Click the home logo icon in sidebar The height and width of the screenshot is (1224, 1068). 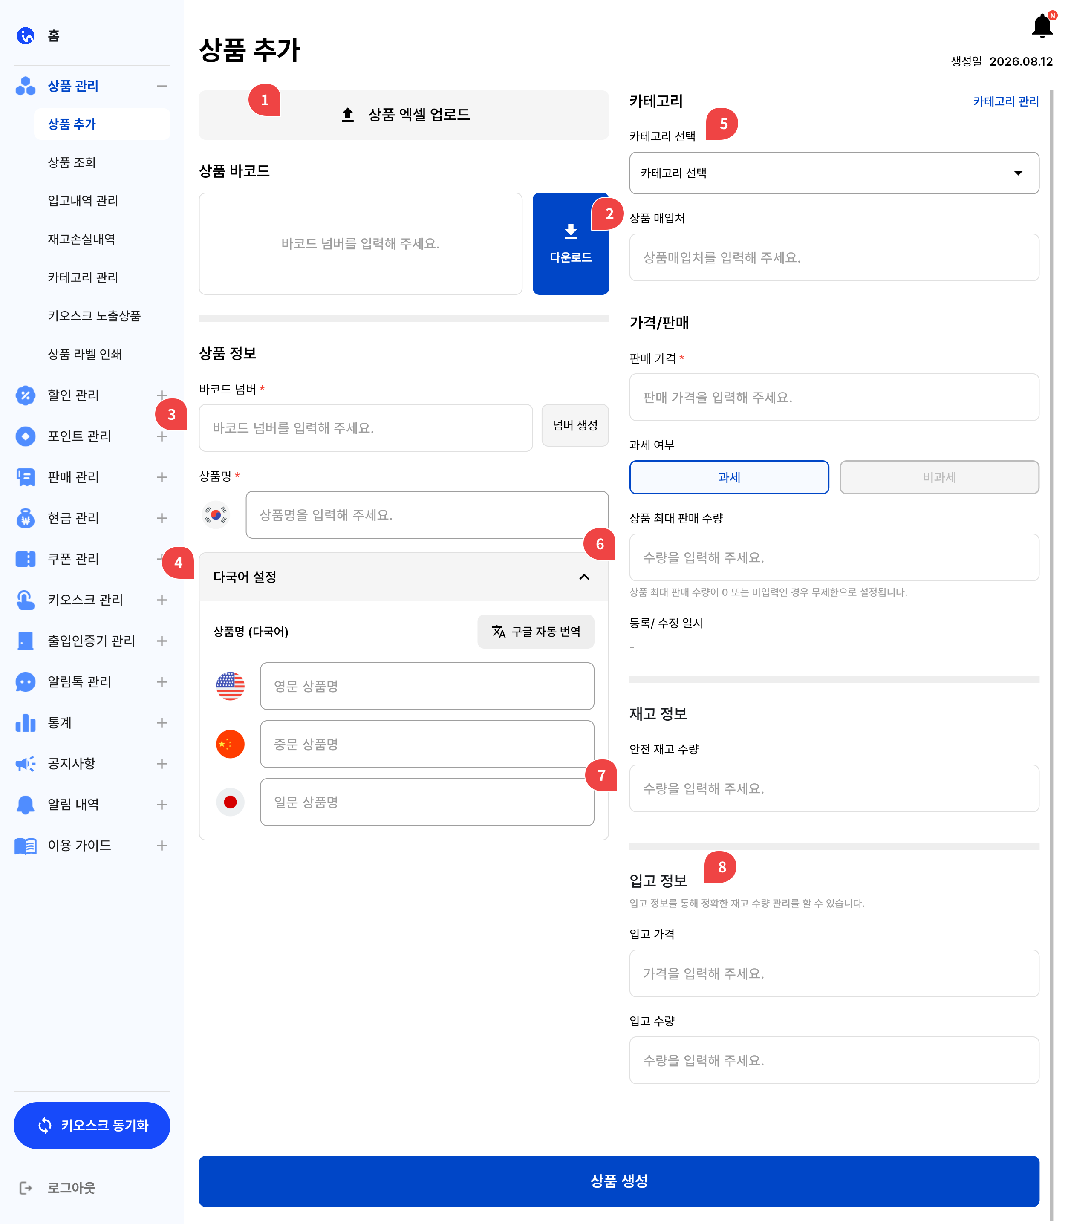click(x=26, y=36)
